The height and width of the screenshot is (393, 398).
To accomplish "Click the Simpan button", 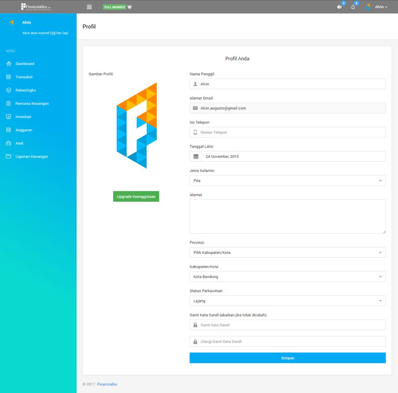I will [x=288, y=358].
